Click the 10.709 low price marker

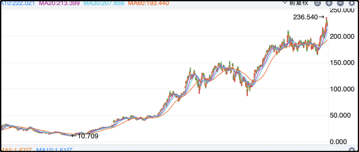pyautogui.click(x=85, y=136)
